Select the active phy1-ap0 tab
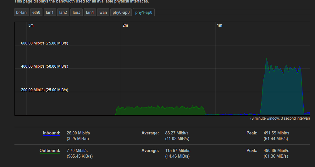Viewport: 315px width, 167px height. click(x=144, y=12)
